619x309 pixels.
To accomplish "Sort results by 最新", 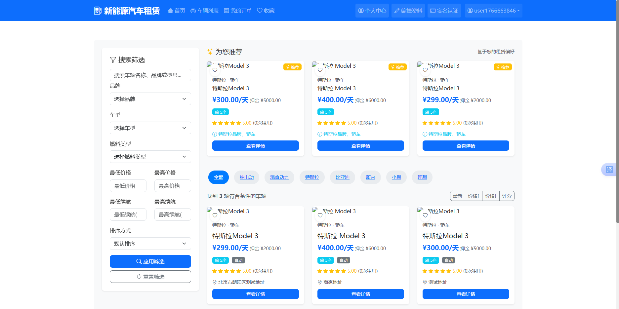I will (458, 196).
